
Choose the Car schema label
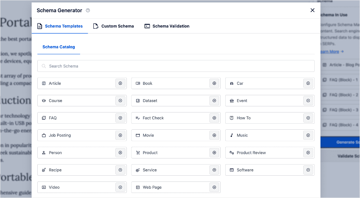240,83
